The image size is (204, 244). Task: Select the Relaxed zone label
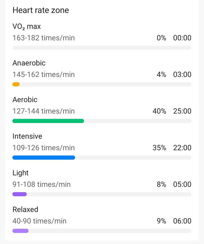click(25, 209)
